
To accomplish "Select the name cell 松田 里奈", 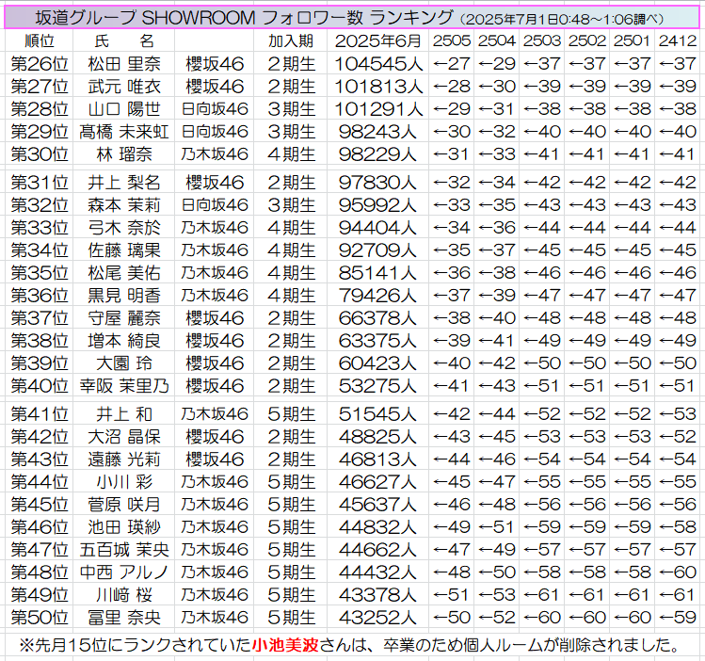I will click(124, 64).
